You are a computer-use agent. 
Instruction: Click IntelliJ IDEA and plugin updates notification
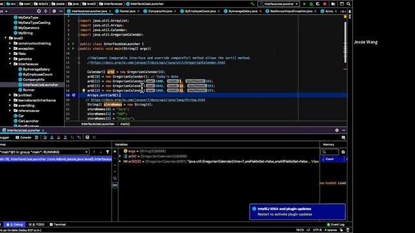(x=297, y=212)
